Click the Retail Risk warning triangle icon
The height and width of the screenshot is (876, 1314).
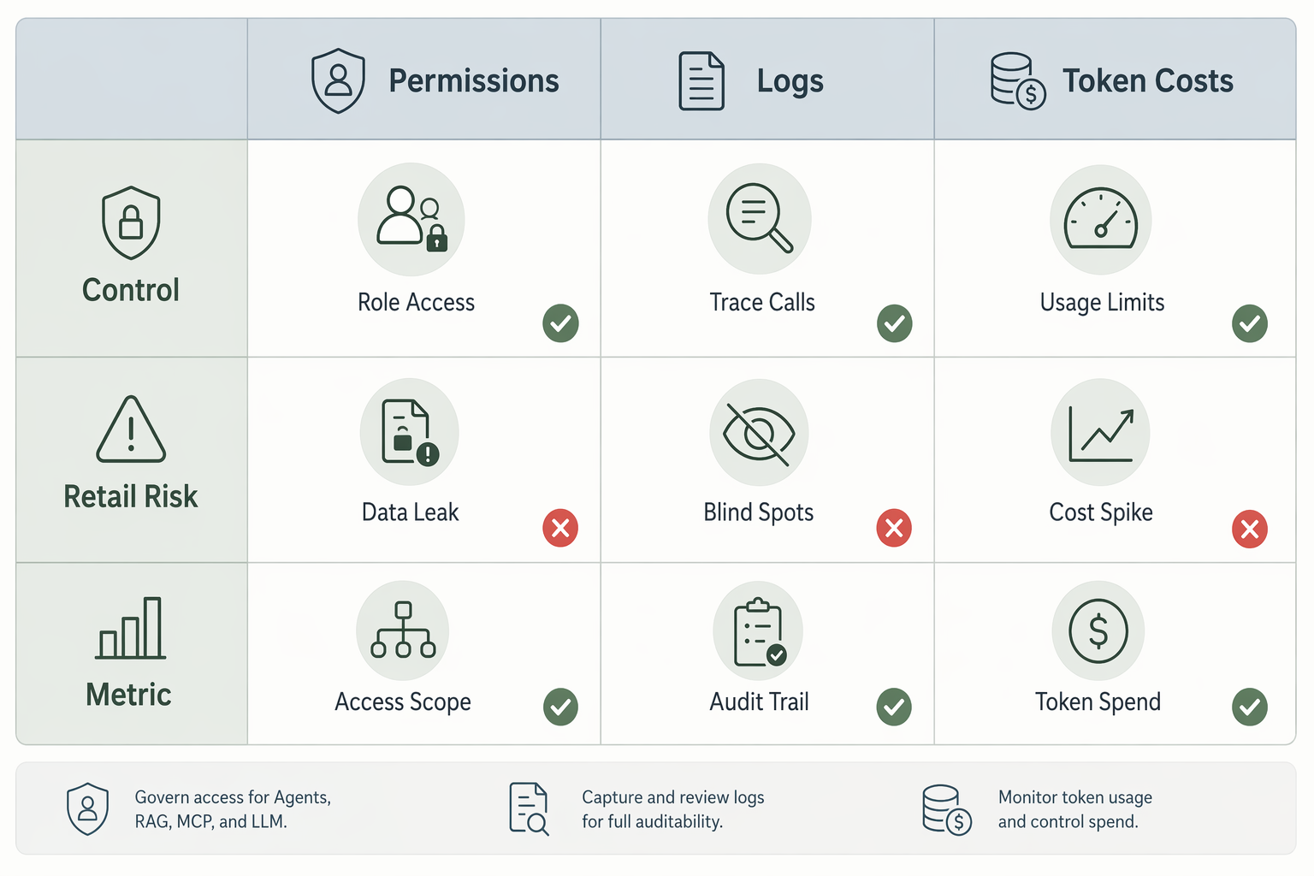[131, 429]
